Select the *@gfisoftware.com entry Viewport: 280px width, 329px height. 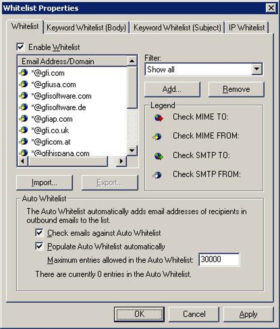coord(61,96)
